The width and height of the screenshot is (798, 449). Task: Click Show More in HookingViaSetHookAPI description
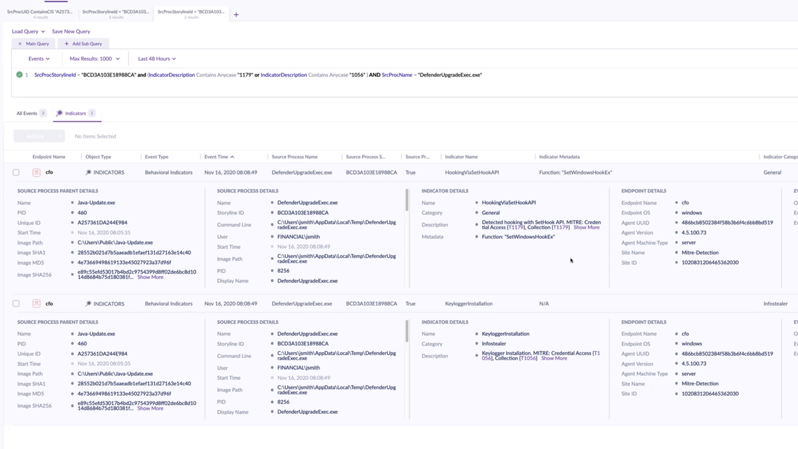click(586, 227)
